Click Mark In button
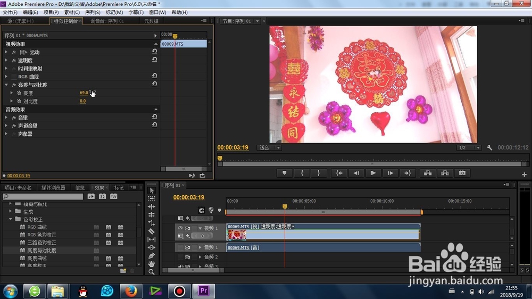Viewport: 532px width, 299px height. [x=302, y=173]
